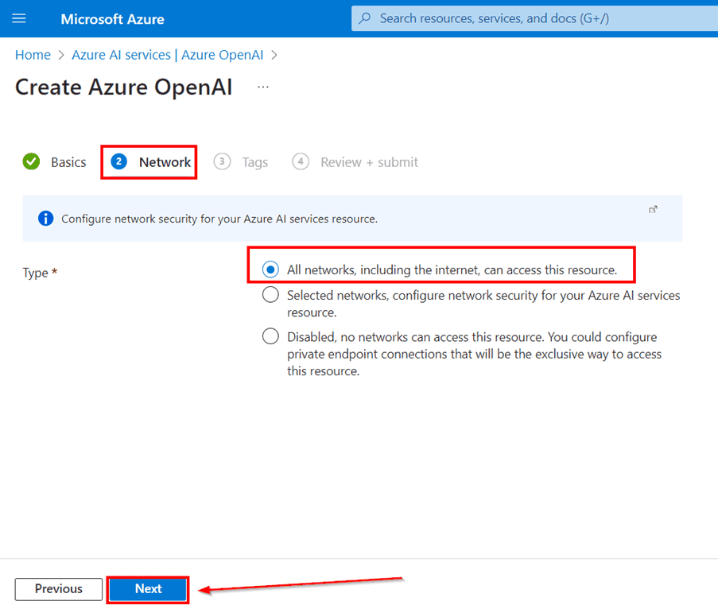The width and height of the screenshot is (718, 605).
Task: Go to the Tags tab
Action: (254, 162)
